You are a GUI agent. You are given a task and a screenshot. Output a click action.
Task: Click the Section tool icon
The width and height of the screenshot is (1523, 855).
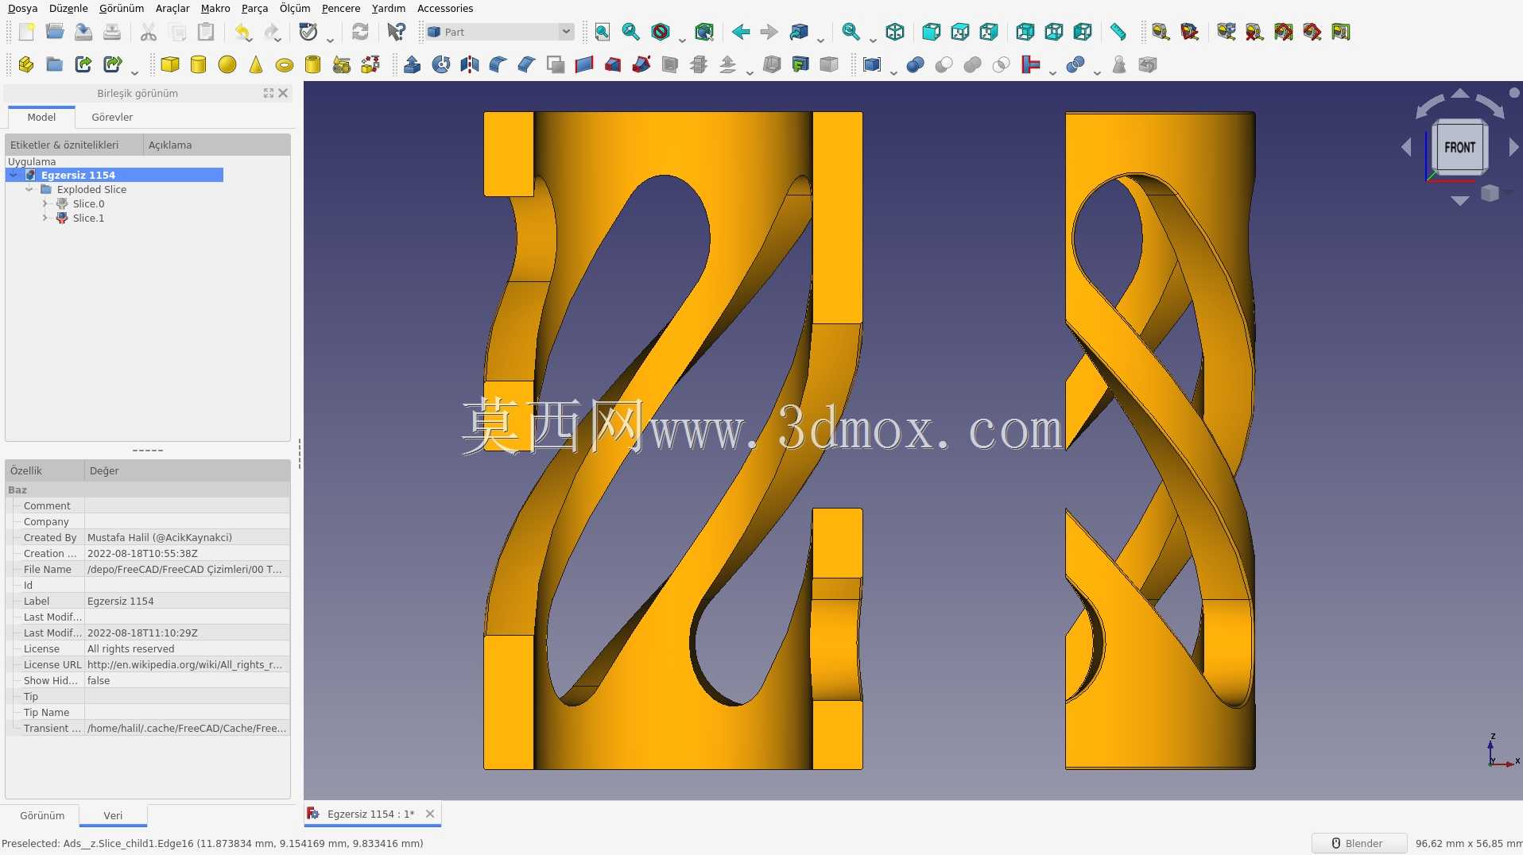coord(670,64)
